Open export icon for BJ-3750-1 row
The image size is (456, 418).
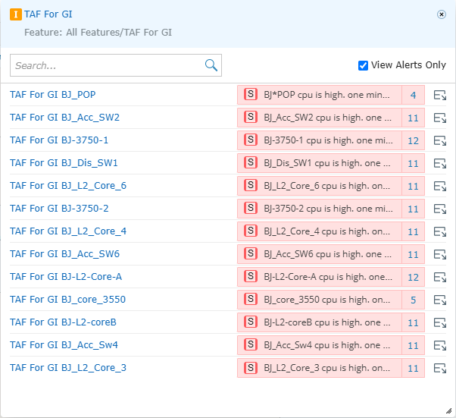pyautogui.click(x=439, y=140)
